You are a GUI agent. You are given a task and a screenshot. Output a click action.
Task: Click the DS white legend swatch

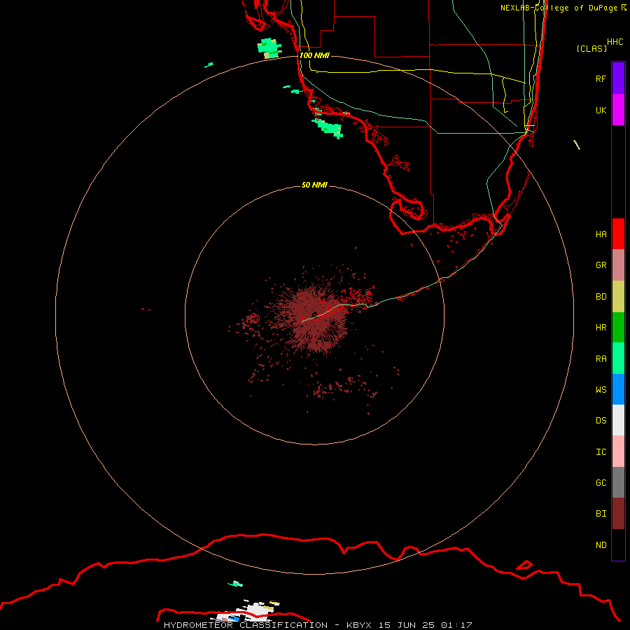tap(618, 420)
